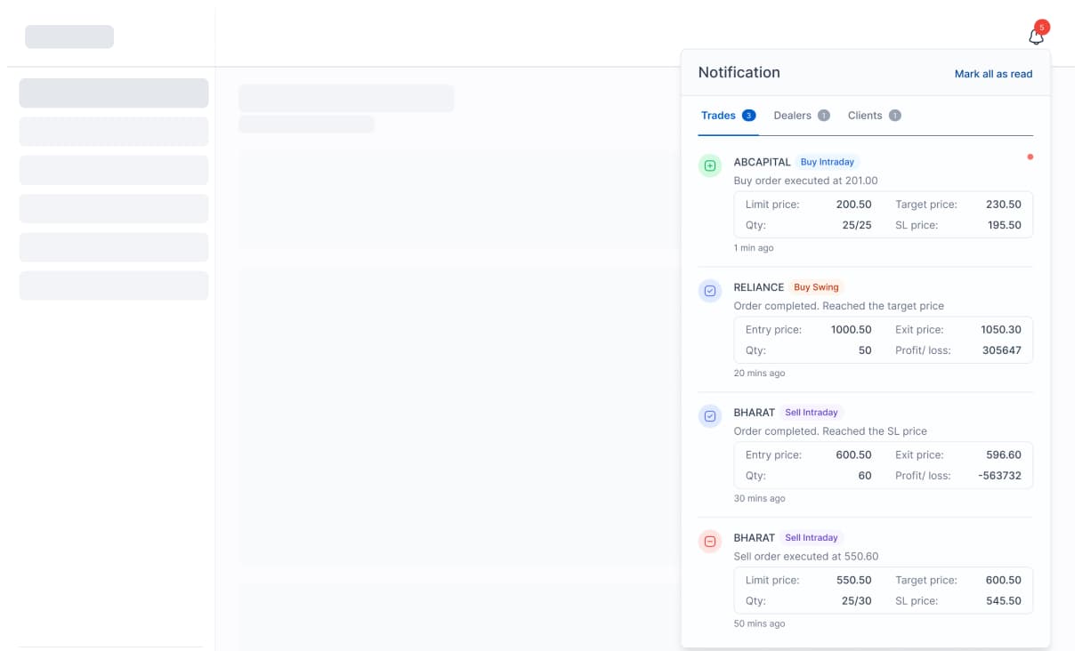The width and height of the screenshot is (1082, 651).
Task: Click BHARAT quantity 25/30
Action: [857, 602]
